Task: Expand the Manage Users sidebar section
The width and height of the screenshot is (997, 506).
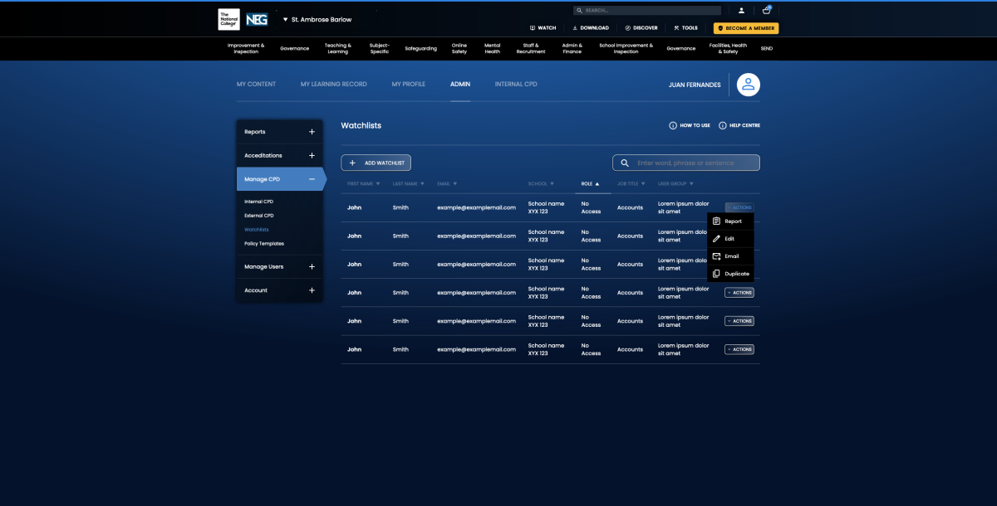Action: (x=279, y=266)
